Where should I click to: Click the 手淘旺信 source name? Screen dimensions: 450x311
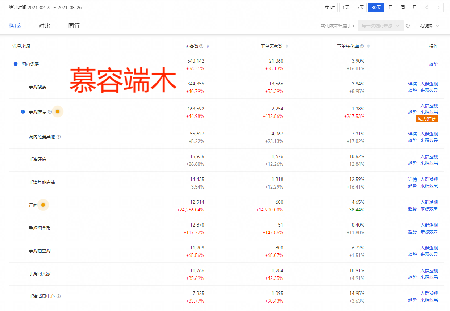38,160
